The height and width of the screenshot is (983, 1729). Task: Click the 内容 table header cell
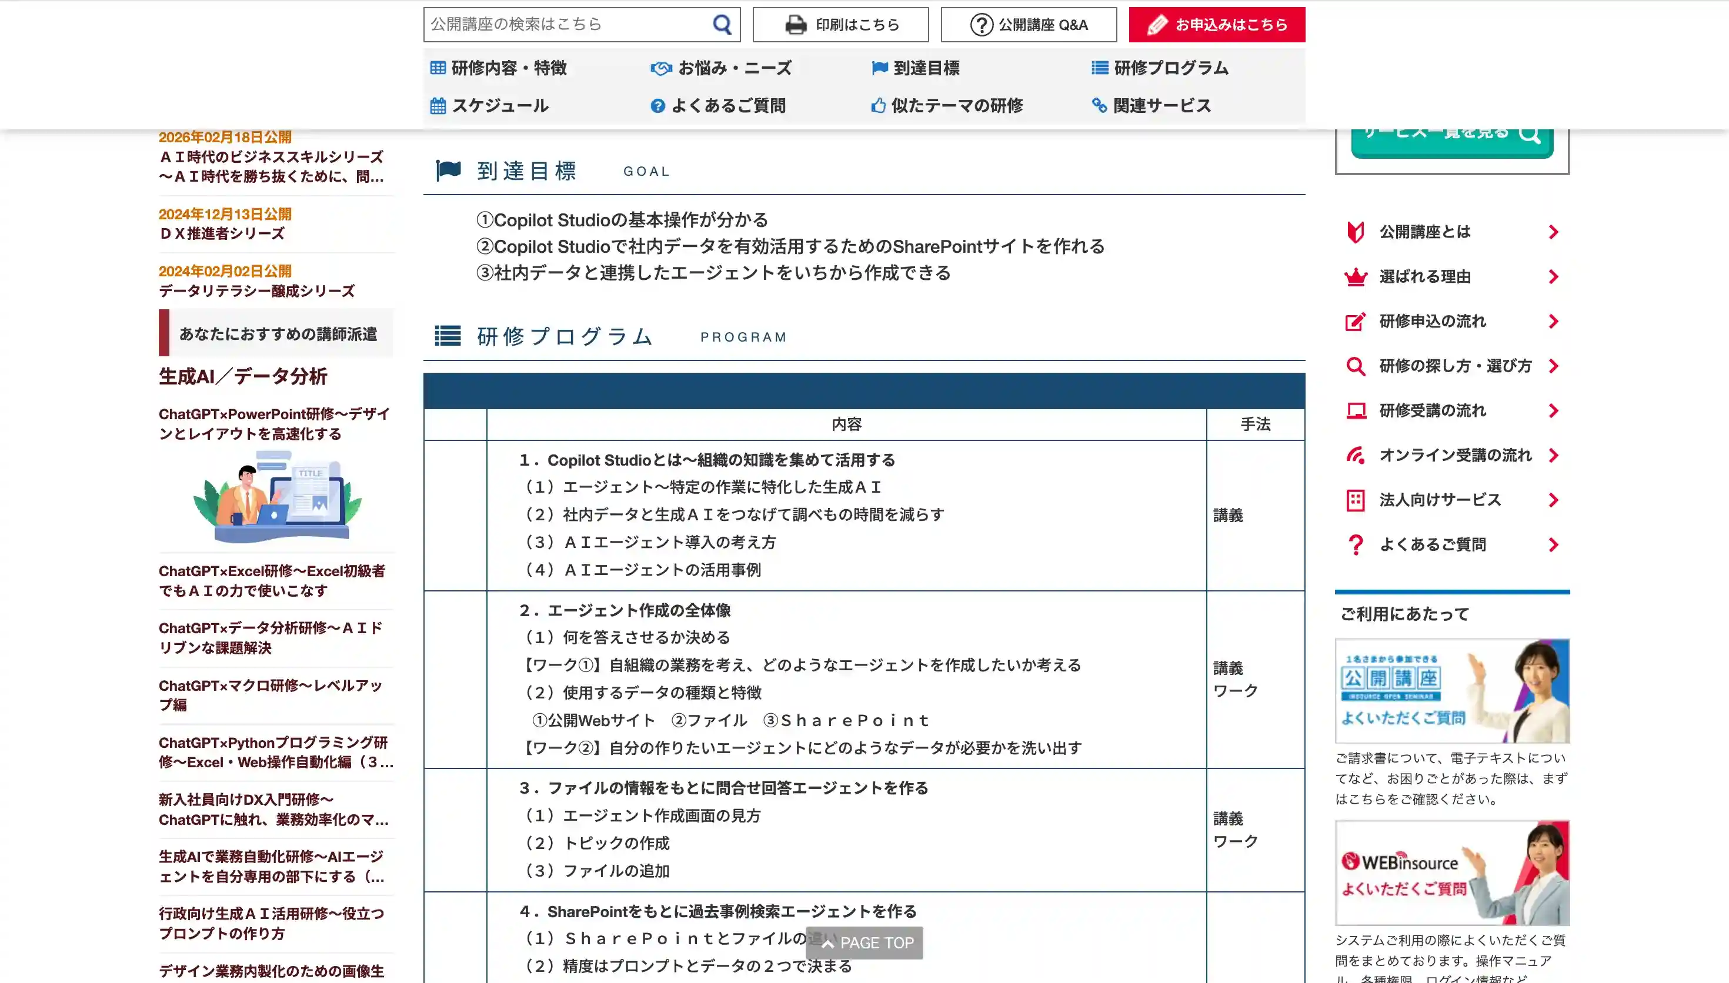point(847,424)
